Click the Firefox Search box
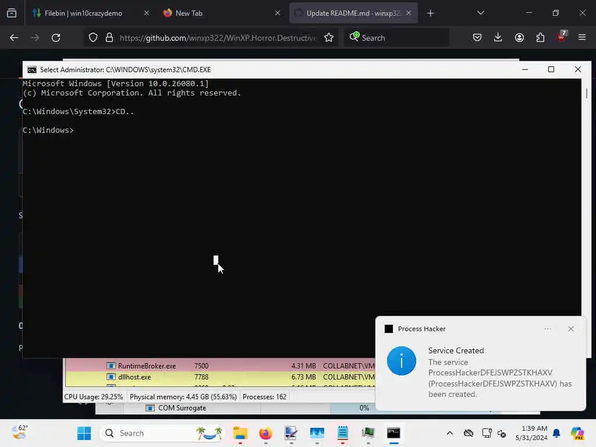The height and width of the screenshot is (447, 596). (396, 38)
